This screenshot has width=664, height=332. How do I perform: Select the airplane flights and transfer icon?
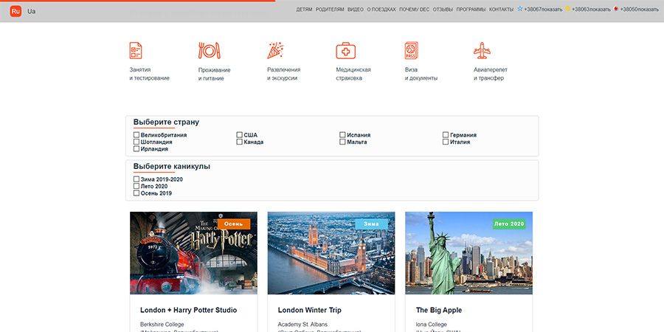point(483,50)
